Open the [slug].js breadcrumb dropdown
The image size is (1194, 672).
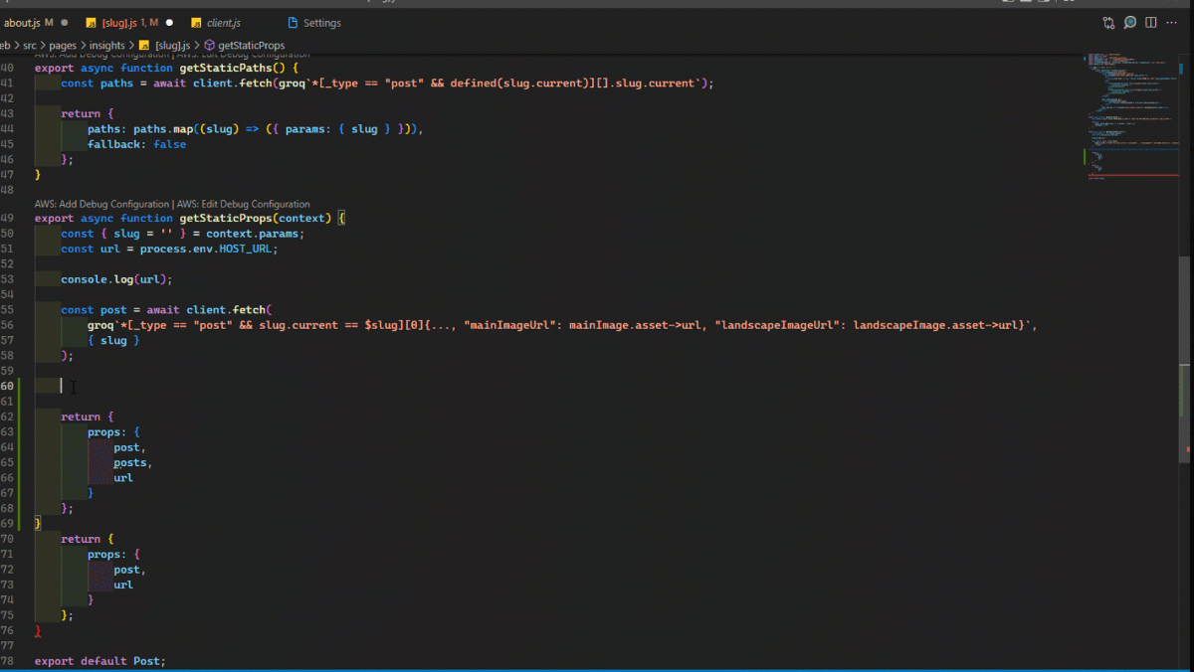pyautogui.click(x=173, y=45)
